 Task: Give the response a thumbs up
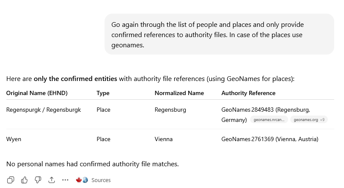click(x=24, y=180)
